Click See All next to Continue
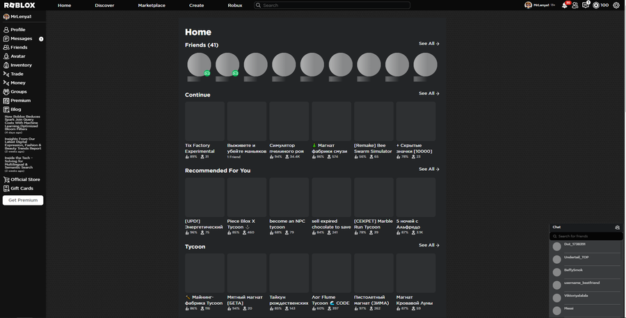Image resolution: width=626 pixels, height=318 pixels. pyautogui.click(x=429, y=93)
